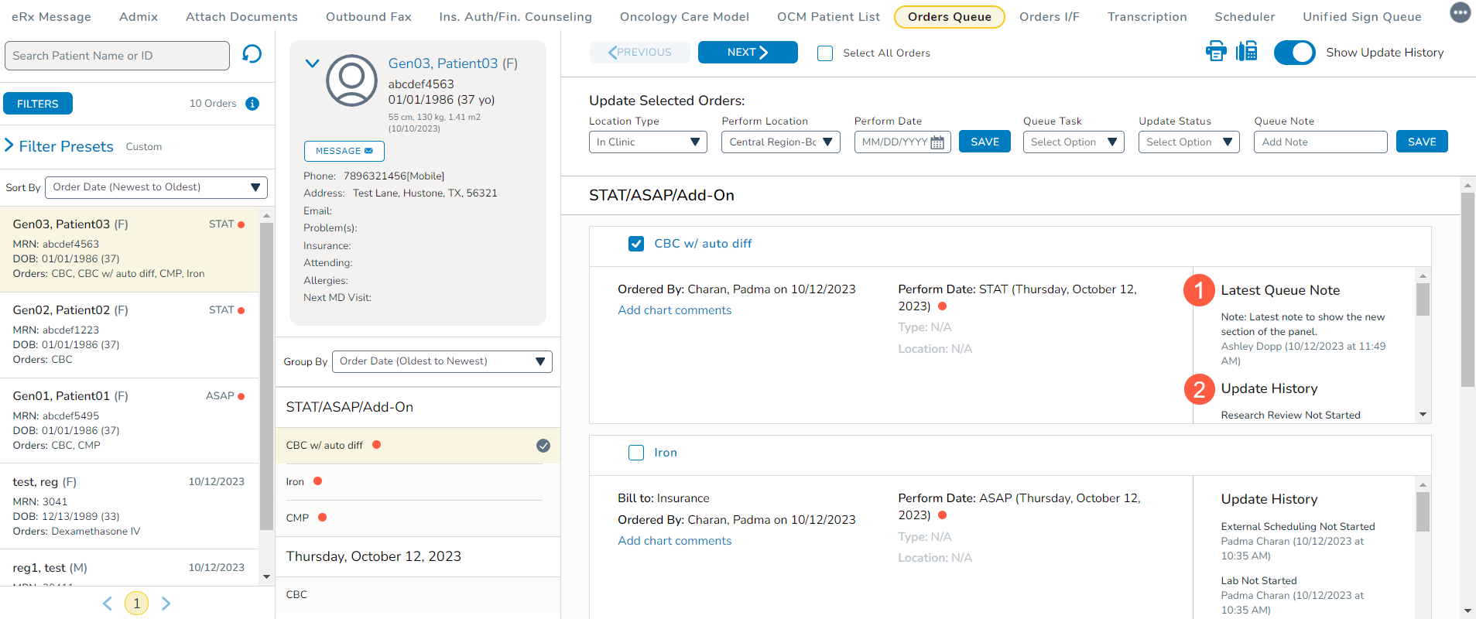Viewport: 1476px width, 619px height.
Task: Click the fax machine icon
Action: pos(1247,52)
